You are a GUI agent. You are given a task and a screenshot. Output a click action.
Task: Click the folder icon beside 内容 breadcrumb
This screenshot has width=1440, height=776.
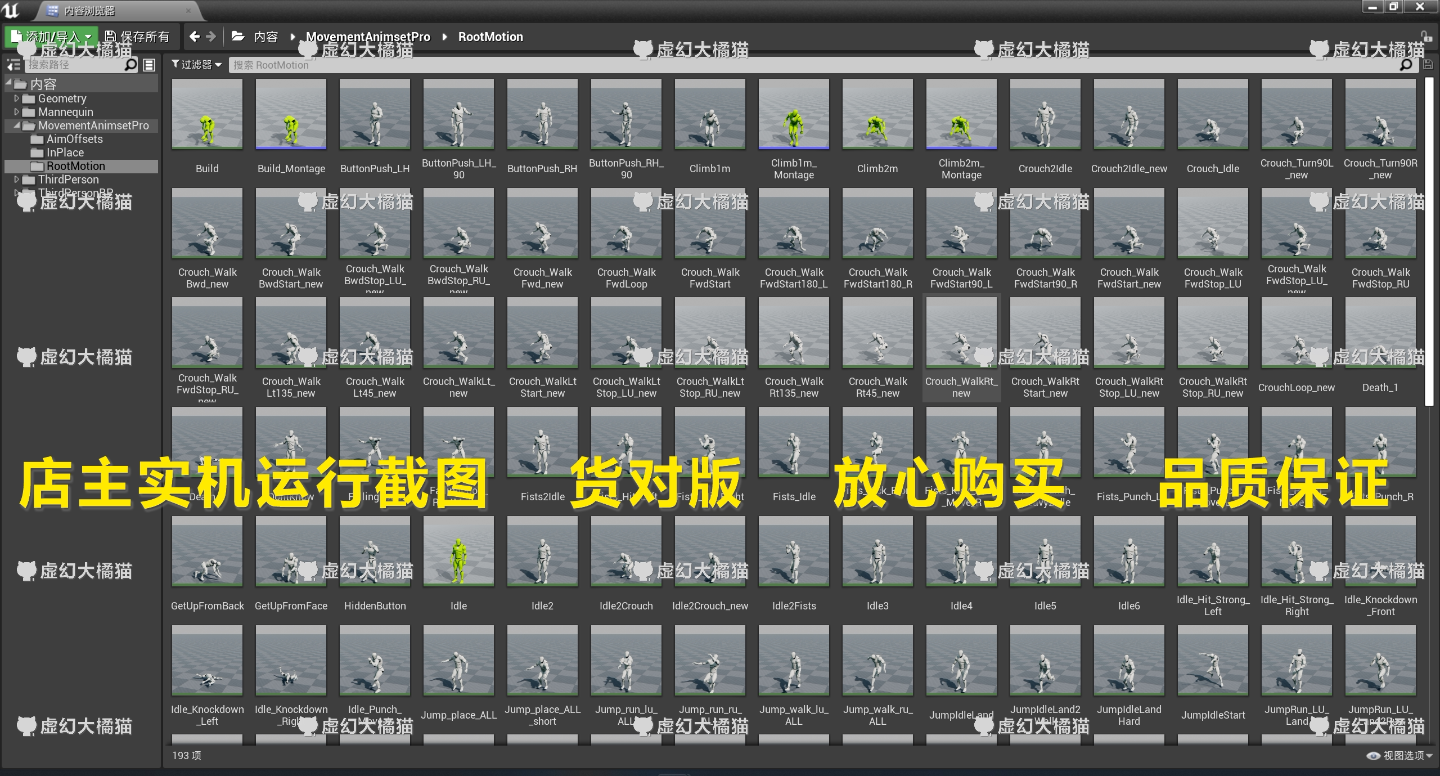pos(238,37)
